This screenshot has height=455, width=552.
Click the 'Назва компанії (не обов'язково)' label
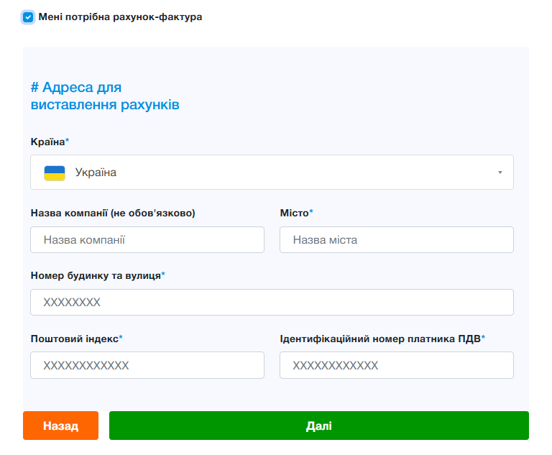(113, 213)
